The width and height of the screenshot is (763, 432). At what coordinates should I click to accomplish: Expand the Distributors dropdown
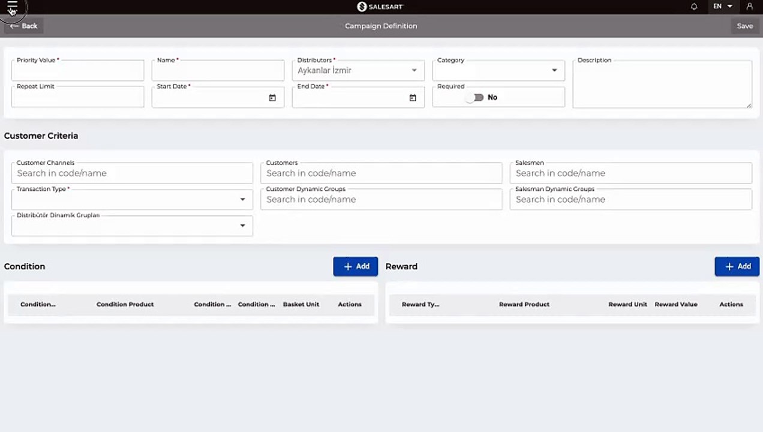click(414, 71)
